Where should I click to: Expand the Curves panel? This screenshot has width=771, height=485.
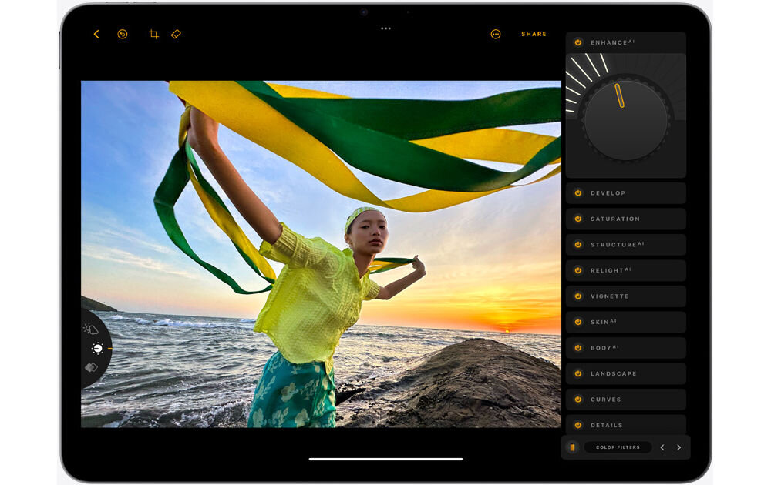point(626,400)
